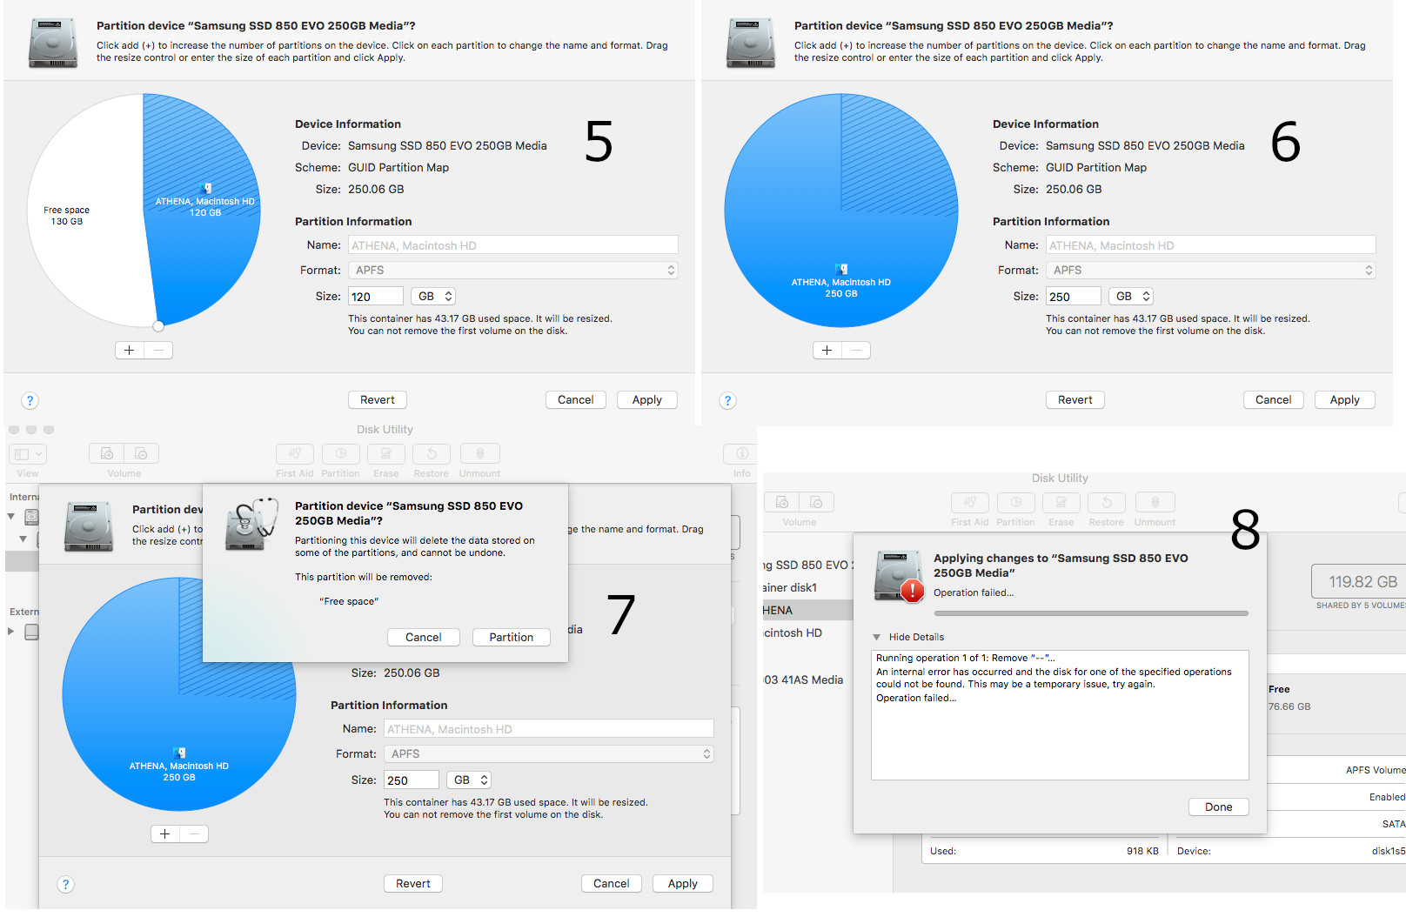Click the external disk icon in step 7 sidebar
1406x917 pixels.
click(x=31, y=632)
